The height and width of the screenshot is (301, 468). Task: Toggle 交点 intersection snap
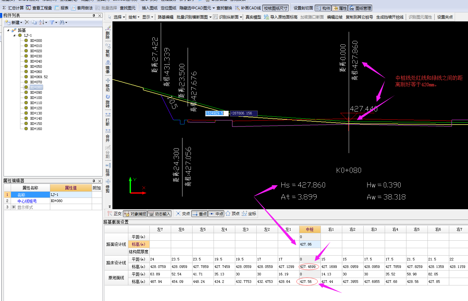click(183, 214)
